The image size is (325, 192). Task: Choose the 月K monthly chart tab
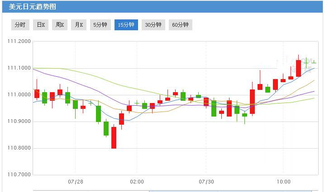tap(79, 25)
